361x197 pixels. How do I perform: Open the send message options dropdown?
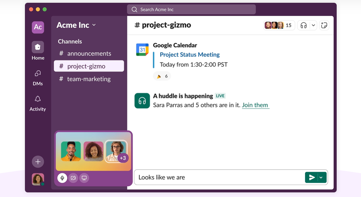[321, 177]
